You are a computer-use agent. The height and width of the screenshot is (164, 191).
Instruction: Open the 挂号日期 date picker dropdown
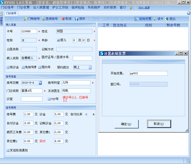(40, 83)
